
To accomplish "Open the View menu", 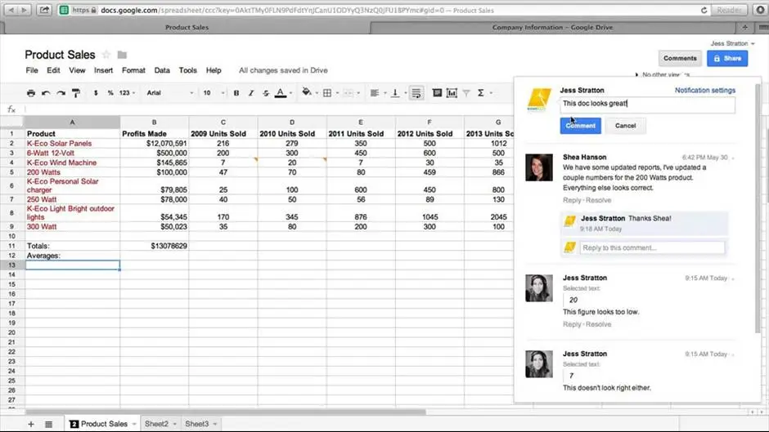I will coord(77,70).
